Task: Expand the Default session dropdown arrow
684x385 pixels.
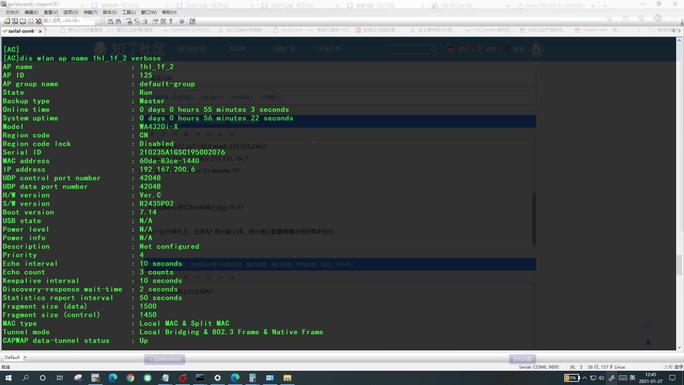Action: (x=25, y=358)
